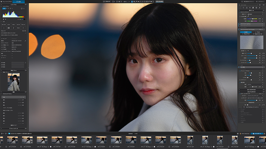Viewport: 266px width, 149px height.
Task: Toggle the favorites star filter
Action: point(260,5)
